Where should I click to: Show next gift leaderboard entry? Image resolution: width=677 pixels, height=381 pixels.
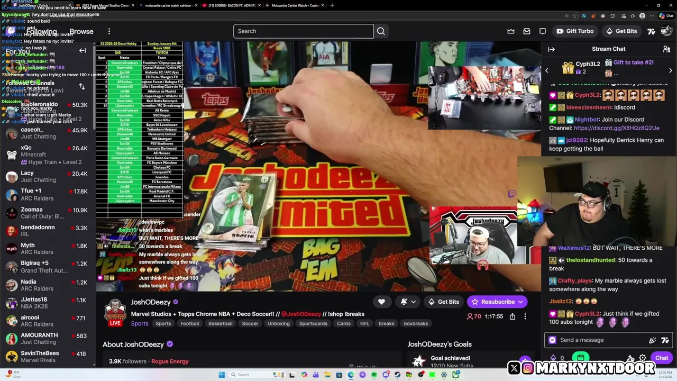point(671,70)
